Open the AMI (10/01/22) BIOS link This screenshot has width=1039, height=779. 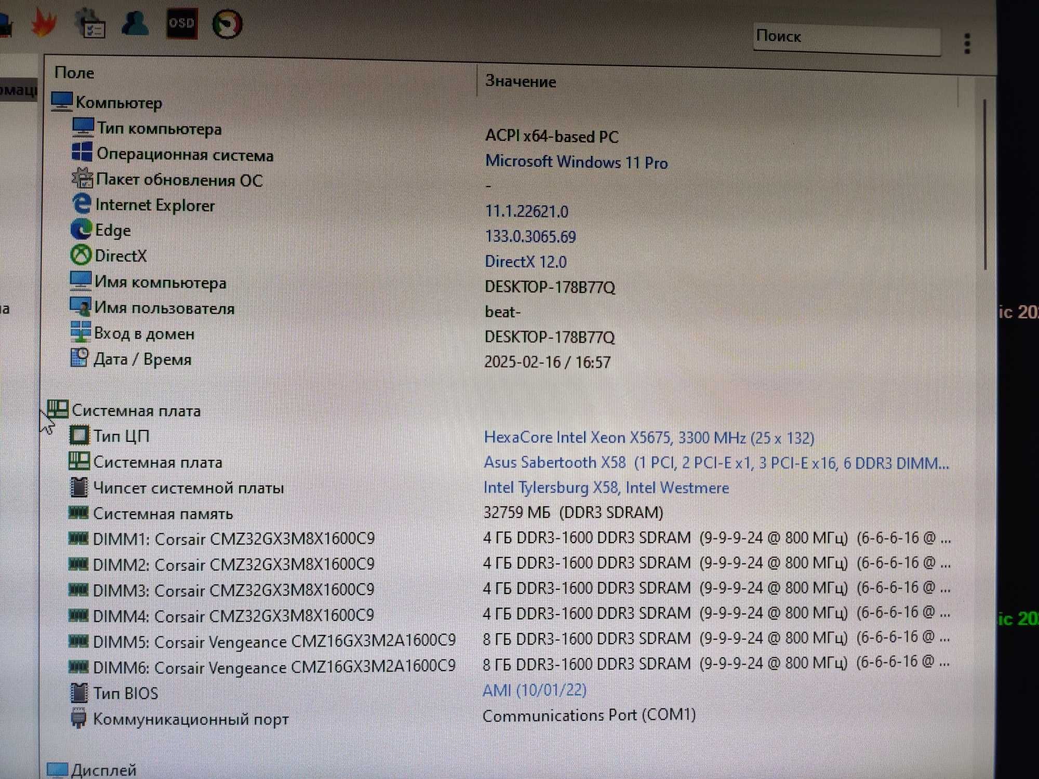535,690
